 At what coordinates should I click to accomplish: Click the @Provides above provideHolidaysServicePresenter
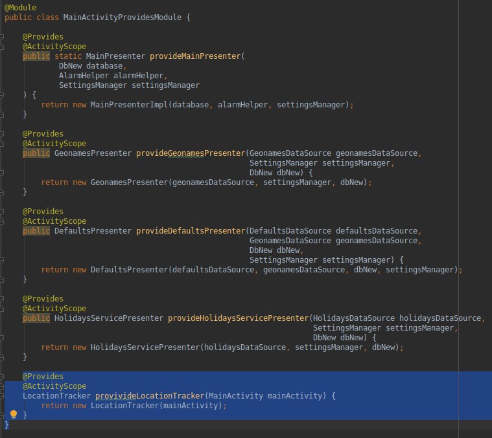[x=43, y=299]
